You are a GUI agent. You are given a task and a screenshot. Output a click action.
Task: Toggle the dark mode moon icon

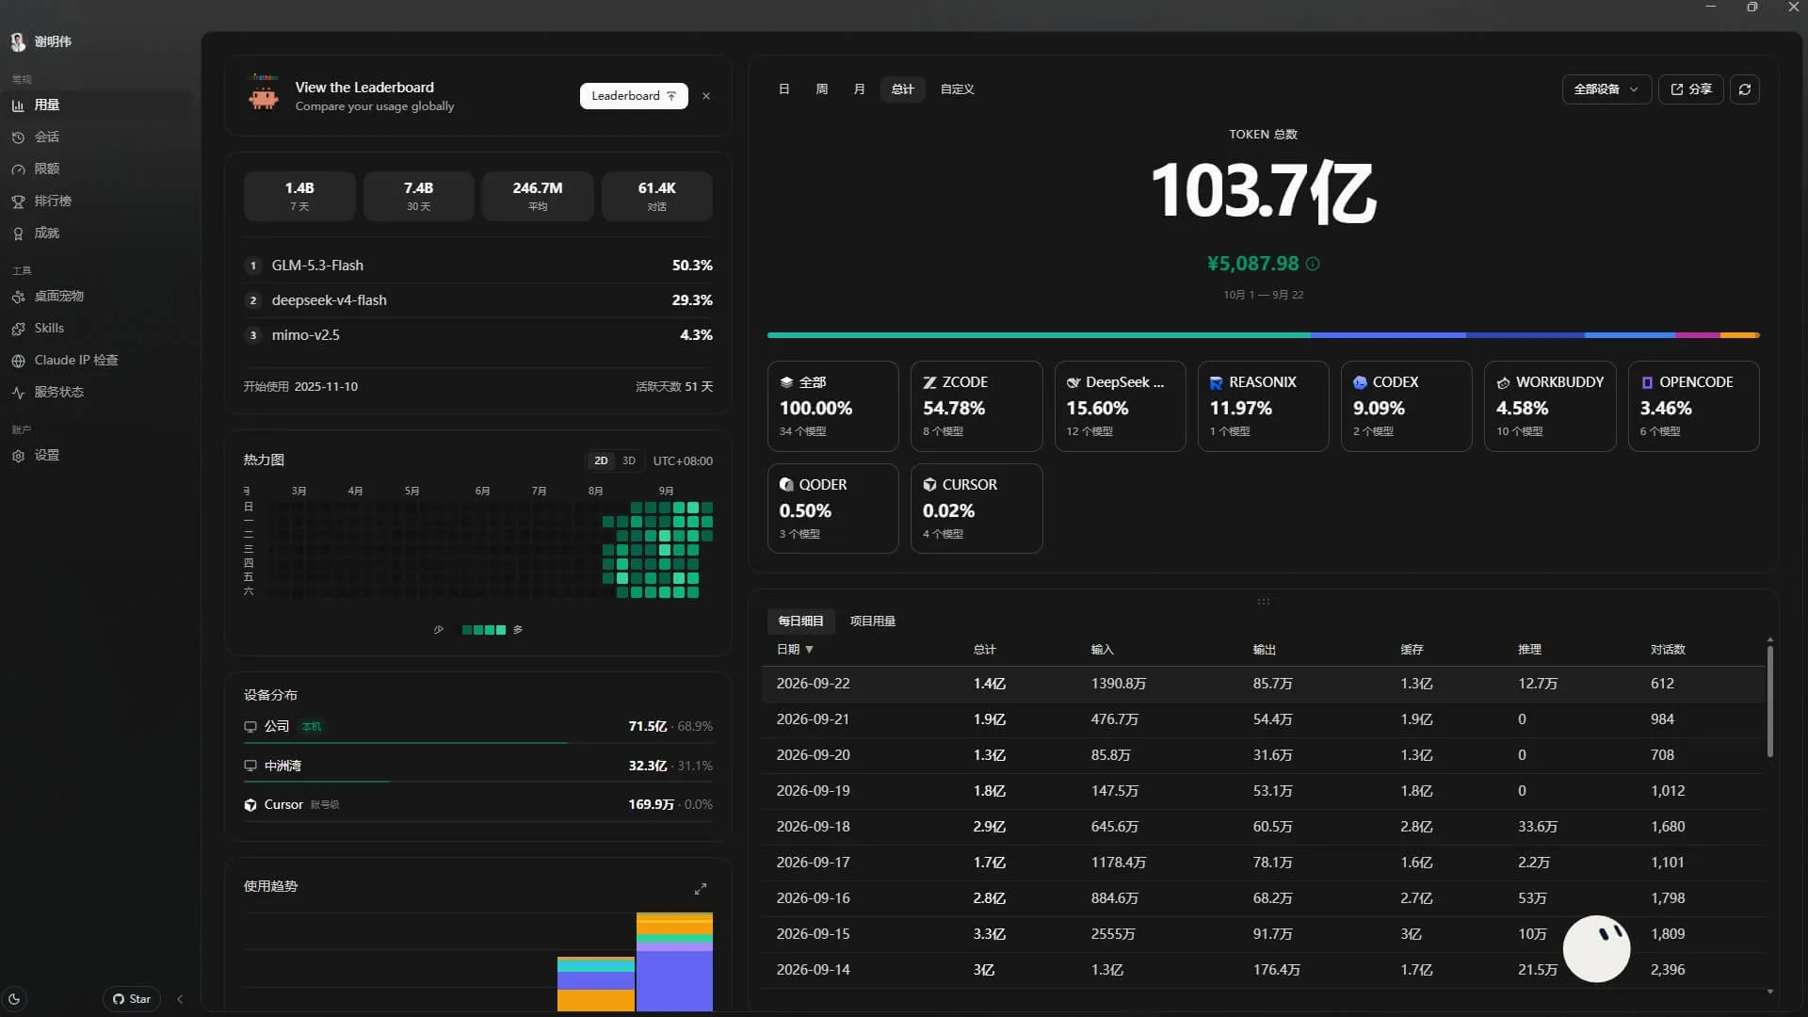14,999
